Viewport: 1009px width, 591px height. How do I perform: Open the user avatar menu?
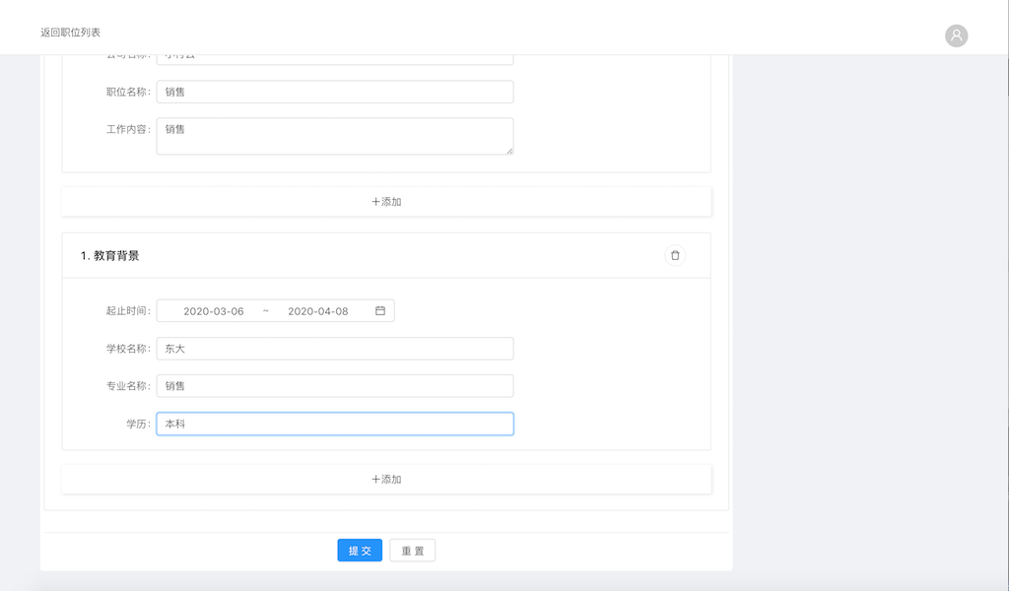tap(956, 35)
